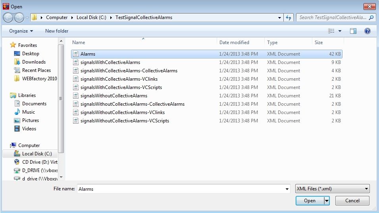Sort files by Date modified column

[x=234, y=43]
